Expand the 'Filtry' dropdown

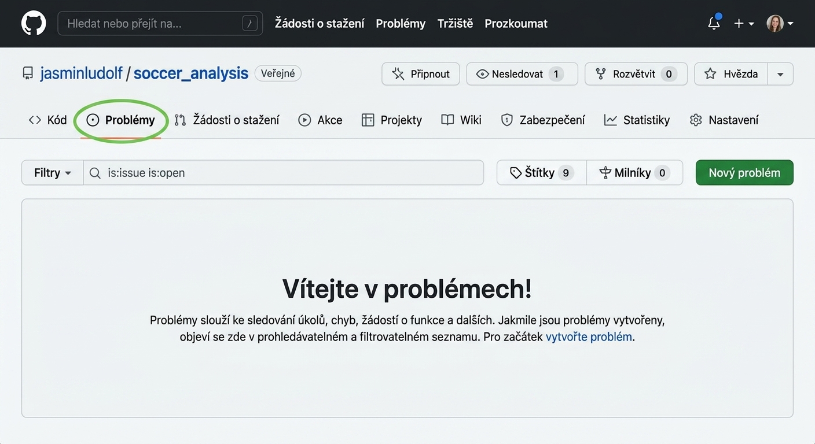tap(53, 172)
